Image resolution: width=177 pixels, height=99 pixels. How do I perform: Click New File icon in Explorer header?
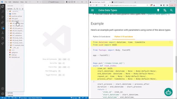[15, 9]
